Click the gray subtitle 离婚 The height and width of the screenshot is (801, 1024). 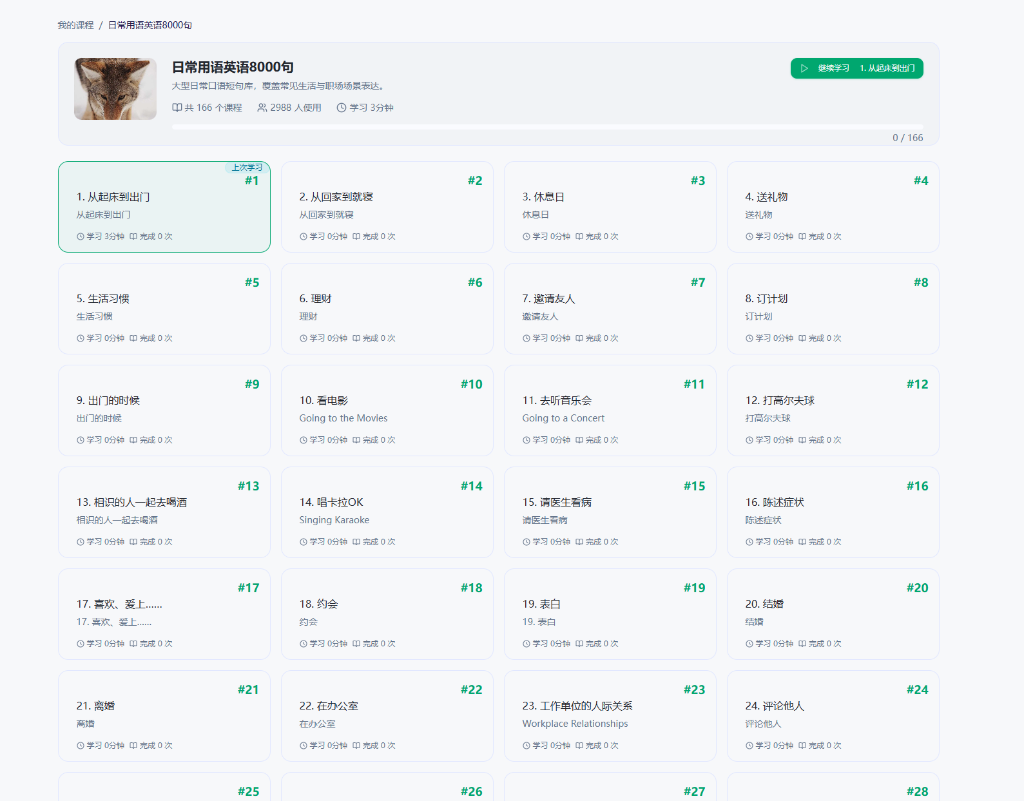[86, 724]
